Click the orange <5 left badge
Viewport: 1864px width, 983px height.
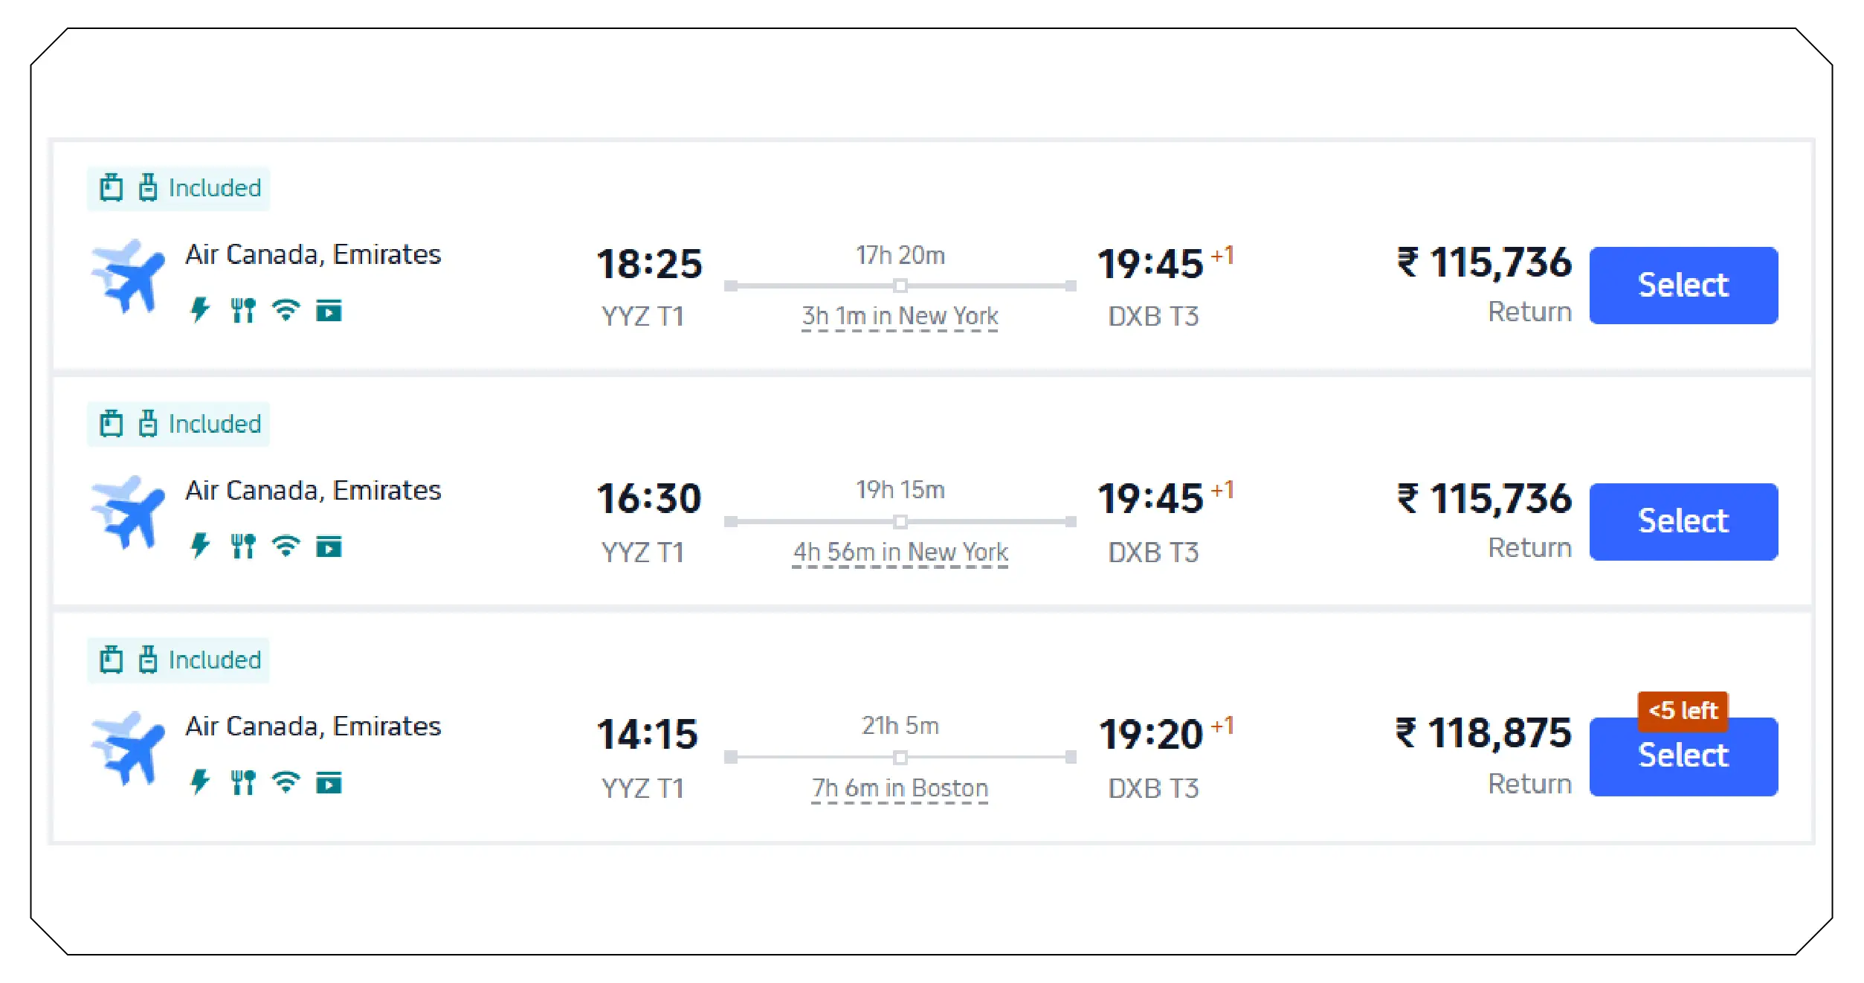coord(1682,712)
